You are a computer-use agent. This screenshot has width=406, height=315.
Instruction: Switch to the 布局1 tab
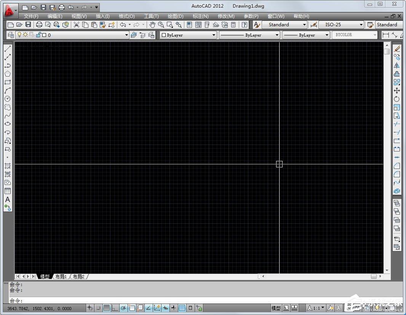(61, 277)
